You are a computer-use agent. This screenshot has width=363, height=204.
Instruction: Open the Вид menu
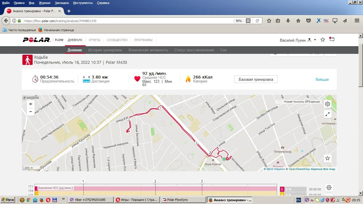coord(31,3)
